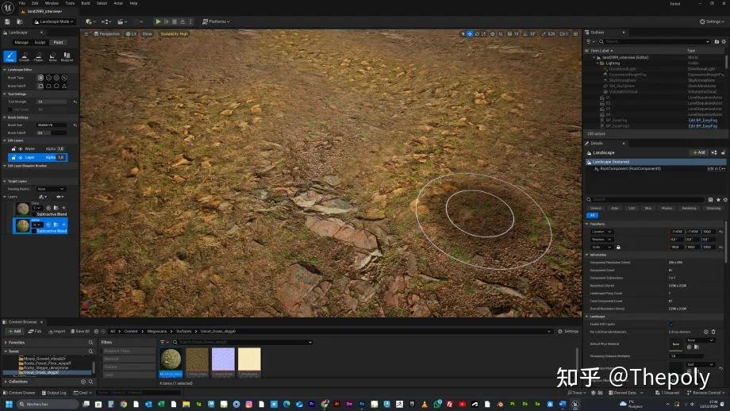Start Play in Editor
The height and width of the screenshot is (411, 730).
click(x=158, y=21)
